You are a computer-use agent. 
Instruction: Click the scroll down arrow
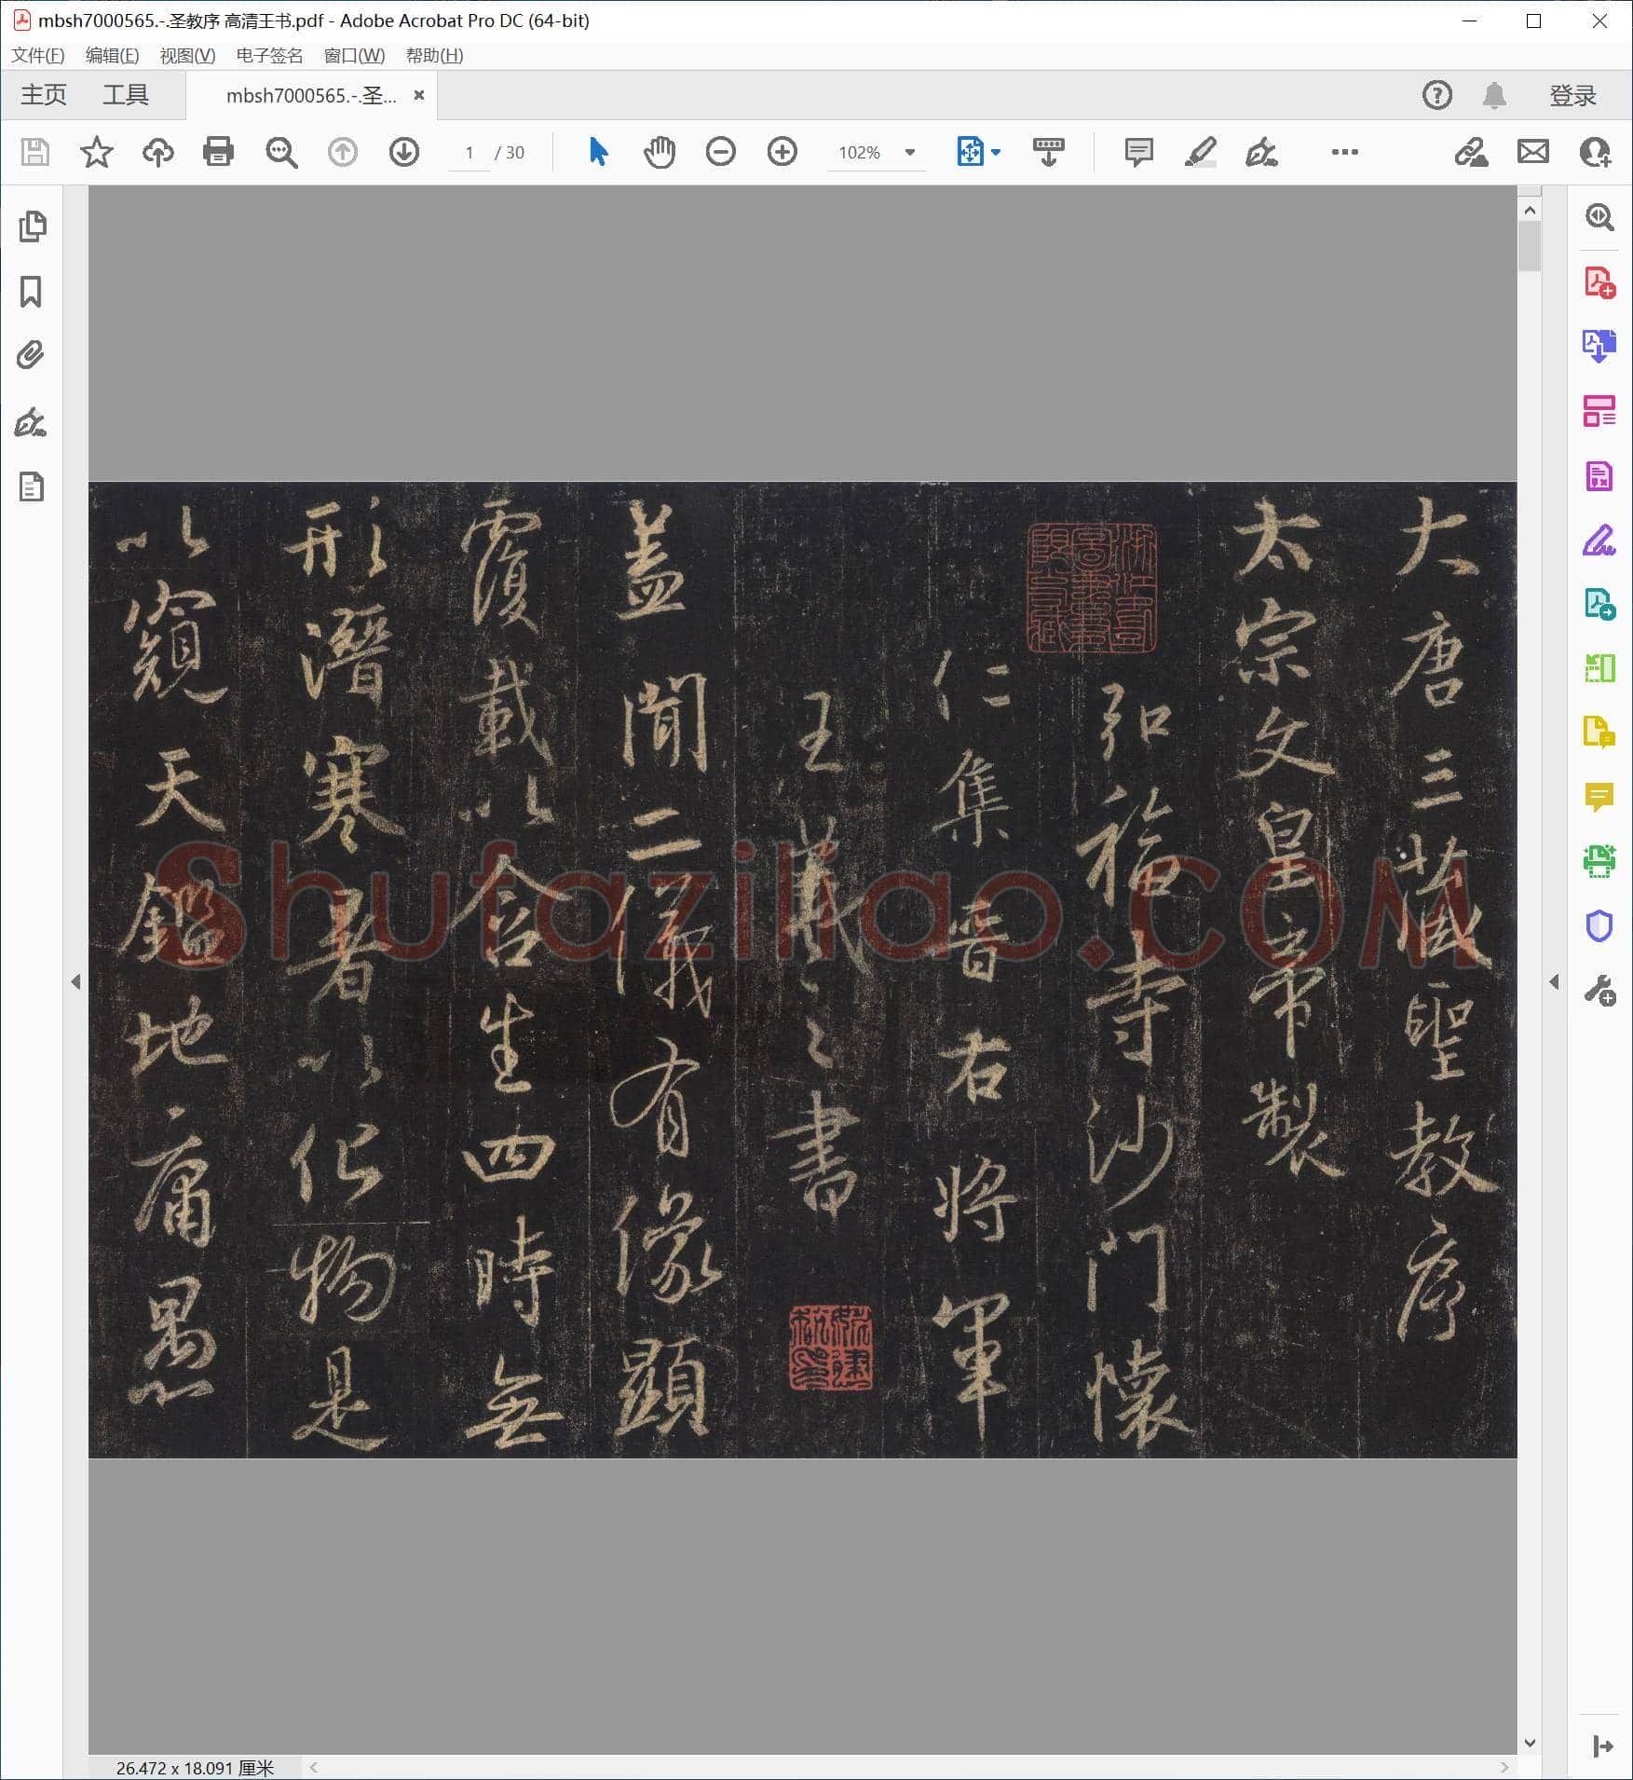pyautogui.click(x=1530, y=1743)
